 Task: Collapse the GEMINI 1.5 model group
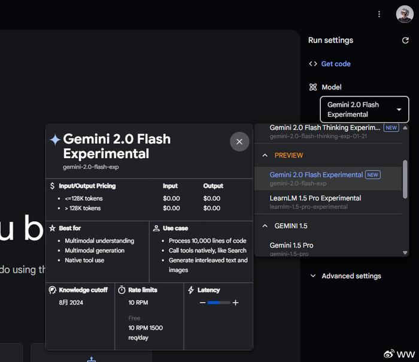tap(265, 226)
